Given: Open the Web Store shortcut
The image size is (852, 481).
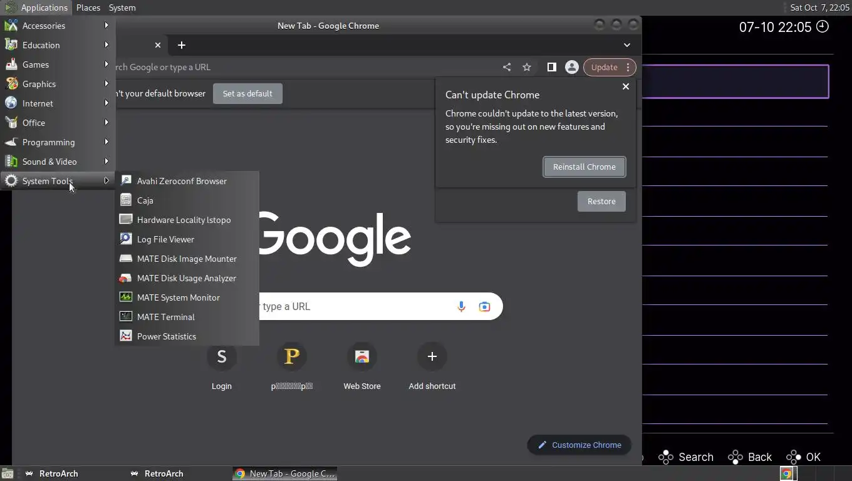Looking at the screenshot, I should coord(362,366).
